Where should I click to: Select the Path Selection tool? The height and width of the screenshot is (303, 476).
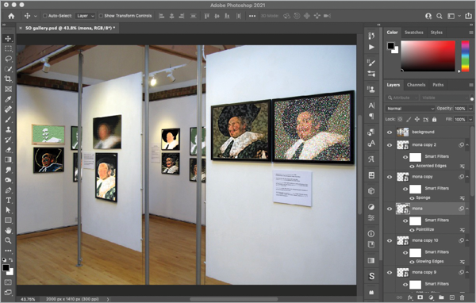(x=8, y=210)
